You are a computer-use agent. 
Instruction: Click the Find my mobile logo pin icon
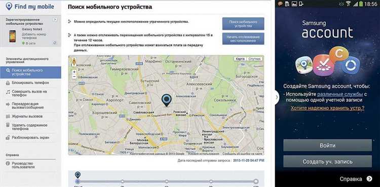[x=9, y=7]
